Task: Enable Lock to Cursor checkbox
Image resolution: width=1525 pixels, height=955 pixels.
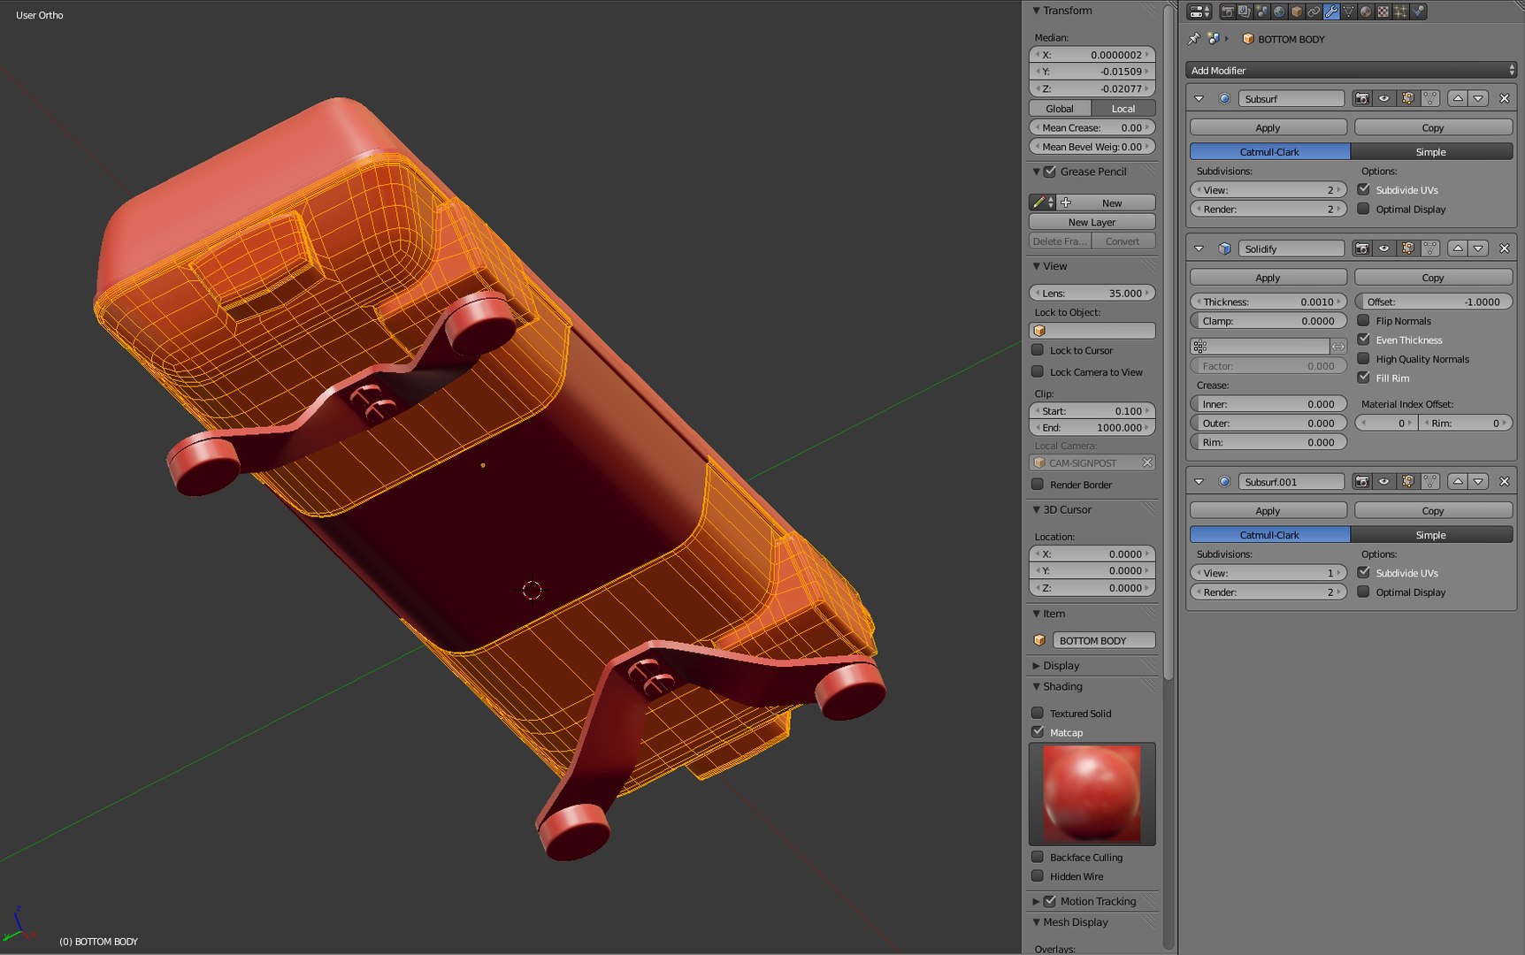Action: [x=1038, y=350]
